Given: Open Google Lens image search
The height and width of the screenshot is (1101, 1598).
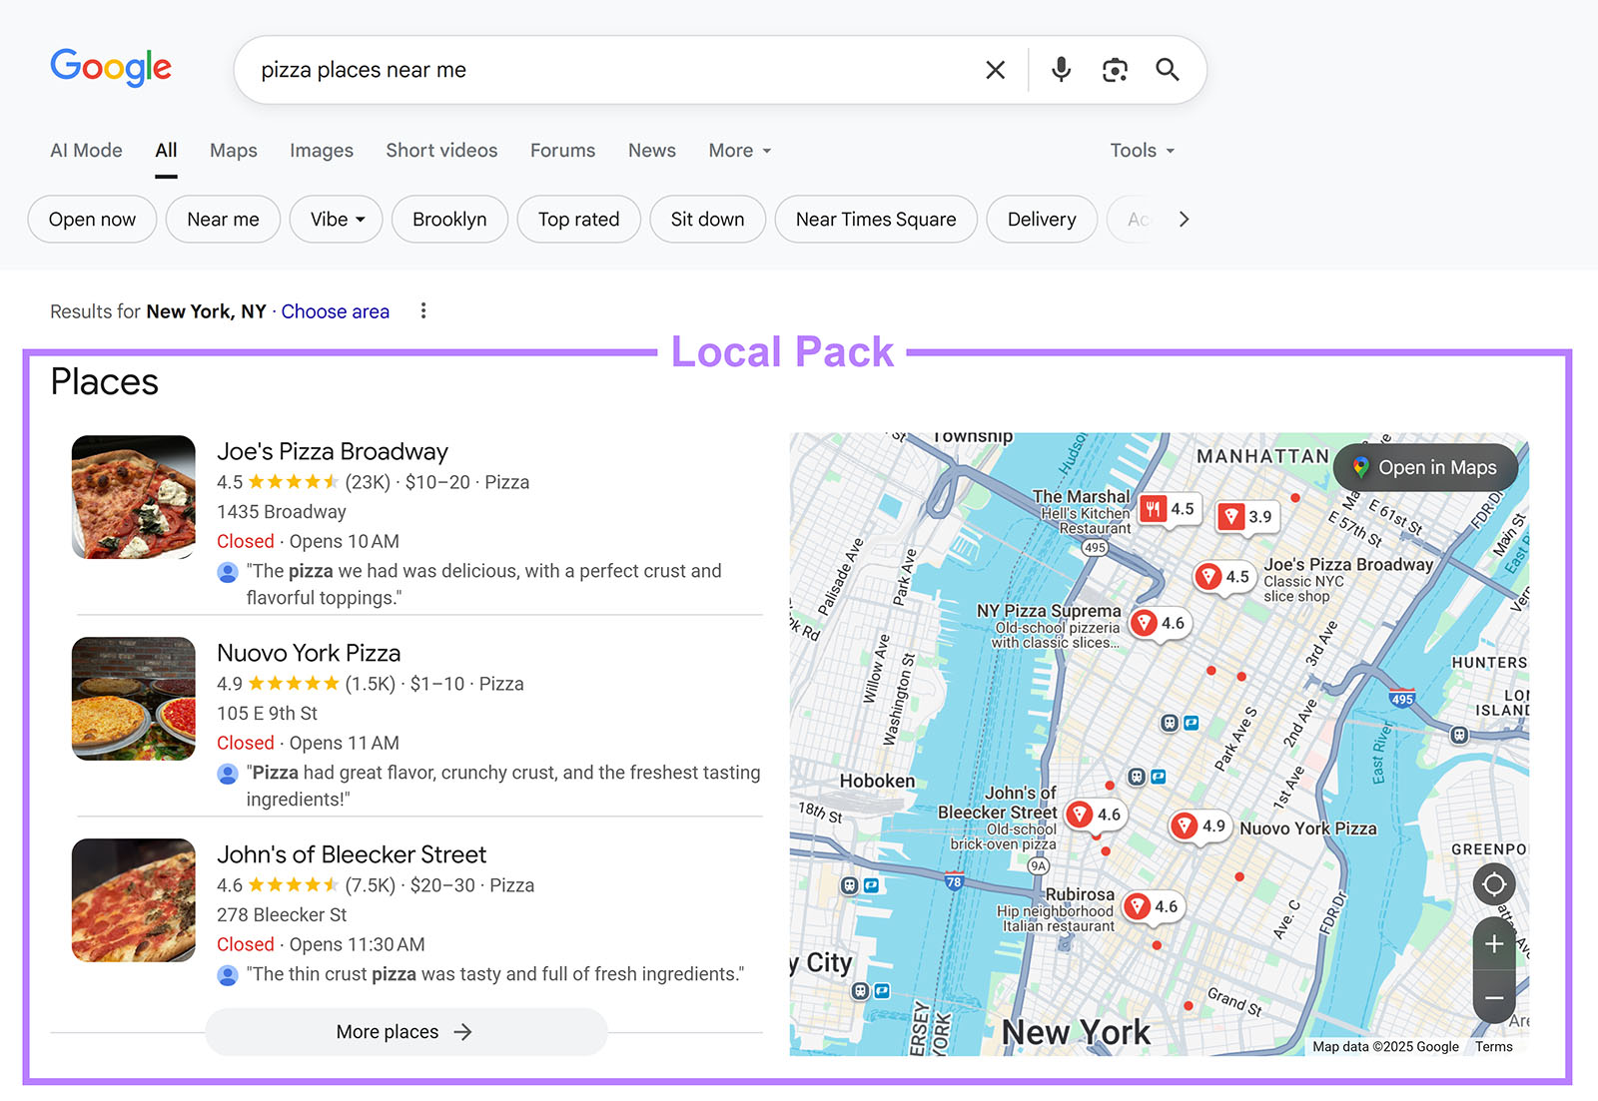Looking at the screenshot, I should [1115, 69].
